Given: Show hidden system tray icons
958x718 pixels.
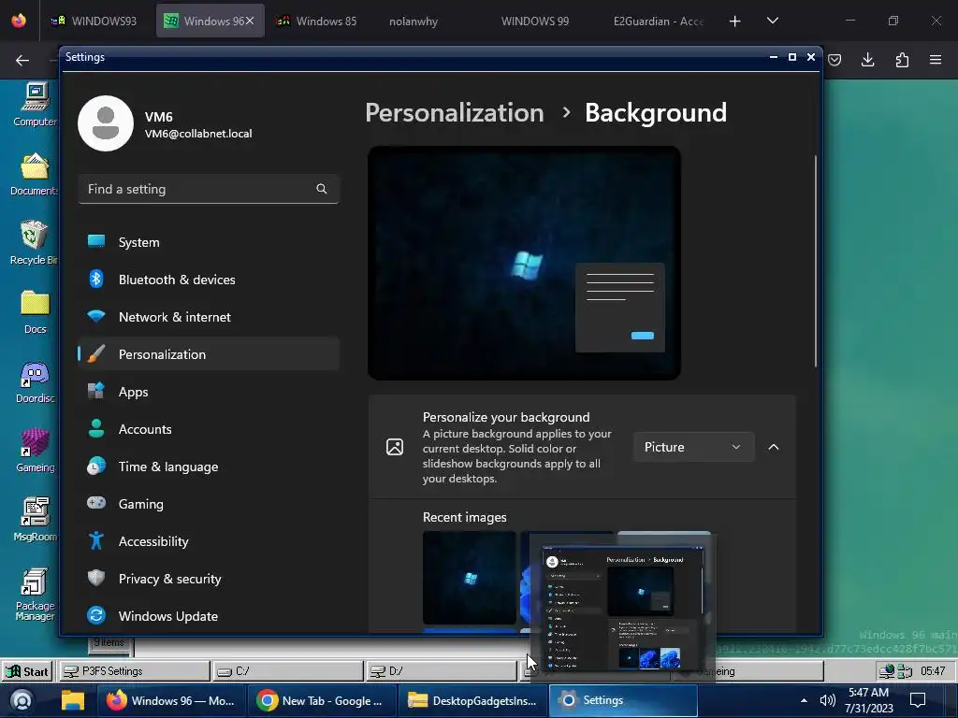Looking at the screenshot, I should pos(804,700).
